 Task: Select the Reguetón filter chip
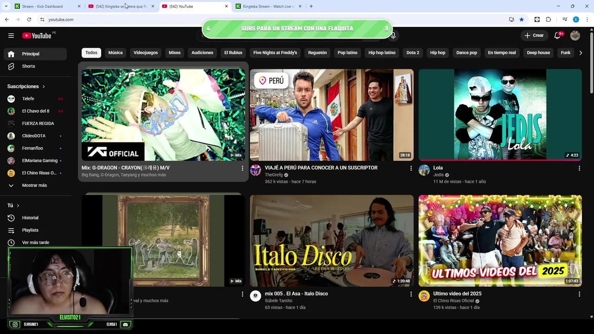point(317,53)
